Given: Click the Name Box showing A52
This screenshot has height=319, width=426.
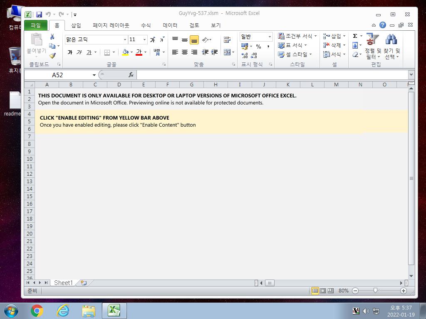Looking at the screenshot, I should point(58,75).
